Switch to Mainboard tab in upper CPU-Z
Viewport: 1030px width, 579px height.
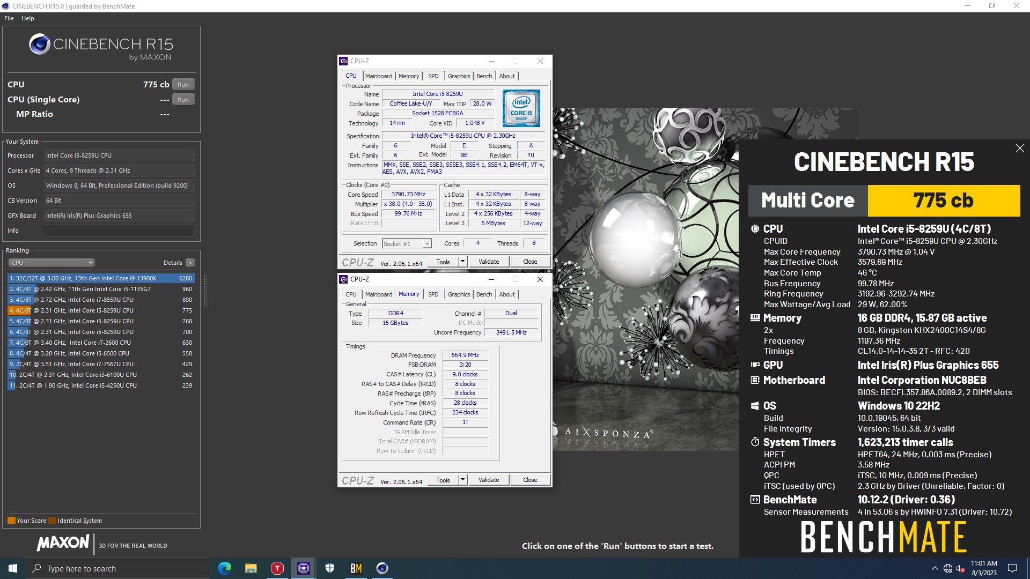379,76
